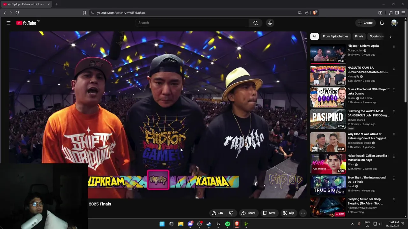Screen dimensions: 408x229
Task: Open the account avatar menu
Action: click(394, 23)
